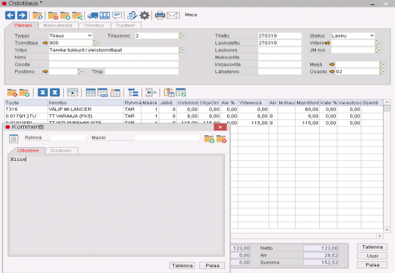Image resolution: width=395 pixels, height=273 pixels.
Task: Click the table link icon
Action: pos(103,92)
